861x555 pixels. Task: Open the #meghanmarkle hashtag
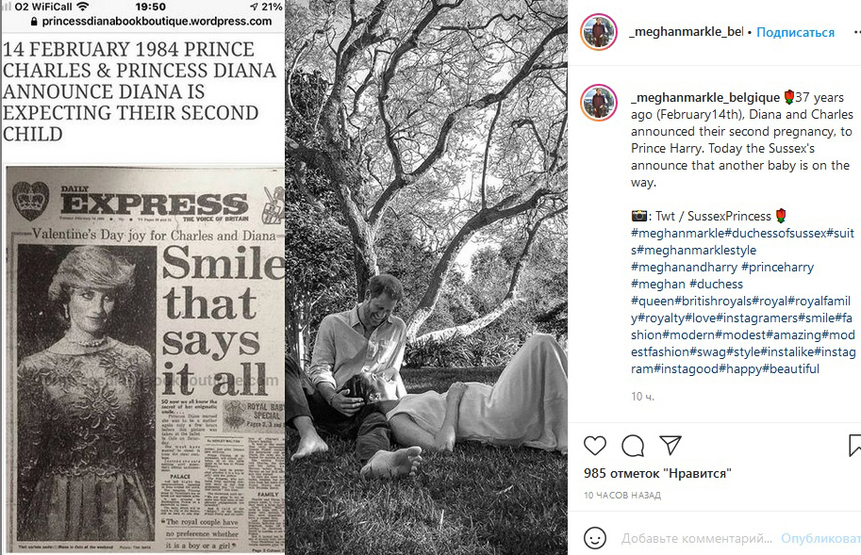pyautogui.click(x=678, y=233)
